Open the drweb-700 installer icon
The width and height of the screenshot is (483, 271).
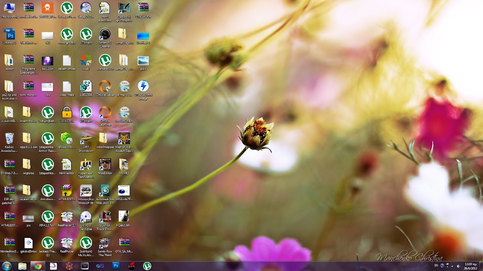point(66,141)
